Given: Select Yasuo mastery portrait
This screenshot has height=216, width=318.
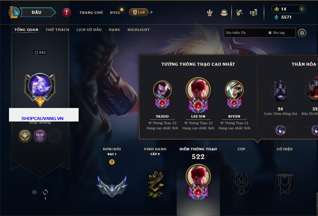Looking at the screenshot, I should point(162,90).
